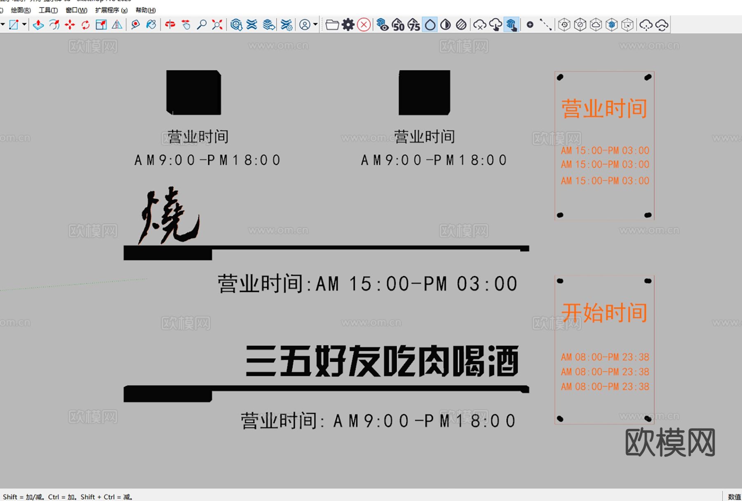Screen dimensions: 742x501
Task: Click the 75 opacity icon
Action: (414, 25)
